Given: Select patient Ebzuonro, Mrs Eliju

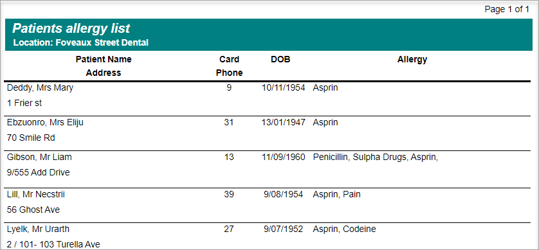Looking at the screenshot, I should coord(45,123).
